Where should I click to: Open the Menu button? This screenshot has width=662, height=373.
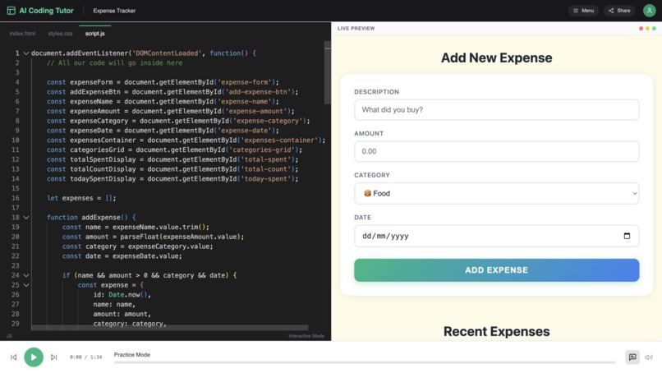583,11
